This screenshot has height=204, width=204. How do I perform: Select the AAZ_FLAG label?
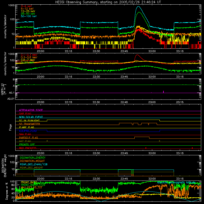point(25,141)
